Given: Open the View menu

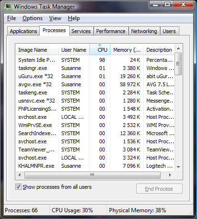Looking at the screenshot, I should click(55, 18).
